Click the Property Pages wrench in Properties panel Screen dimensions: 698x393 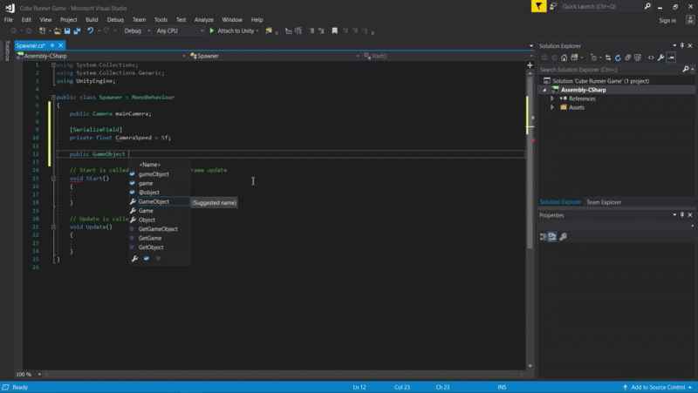point(563,236)
